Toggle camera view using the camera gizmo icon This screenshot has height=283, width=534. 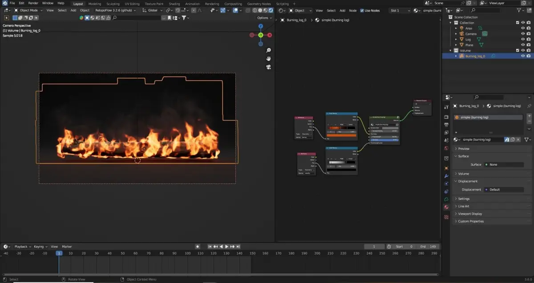click(269, 67)
